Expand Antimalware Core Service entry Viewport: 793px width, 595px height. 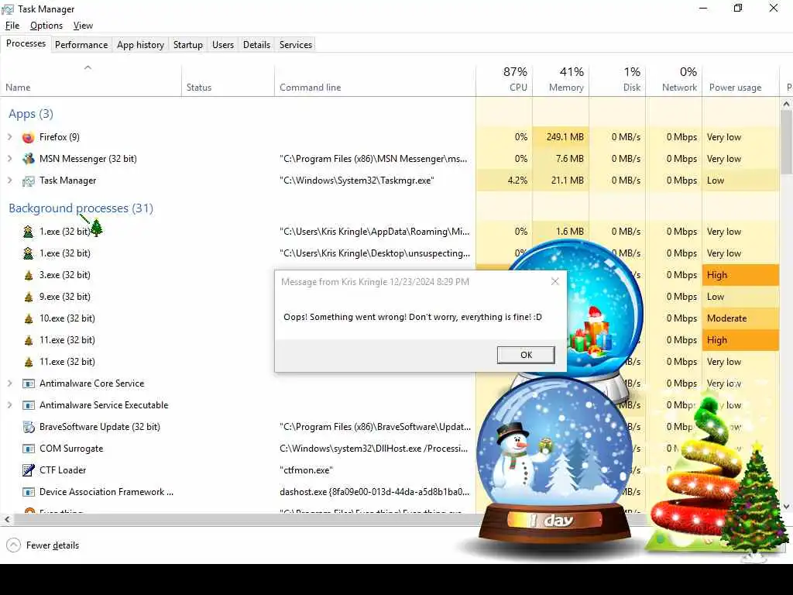[x=9, y=383]
